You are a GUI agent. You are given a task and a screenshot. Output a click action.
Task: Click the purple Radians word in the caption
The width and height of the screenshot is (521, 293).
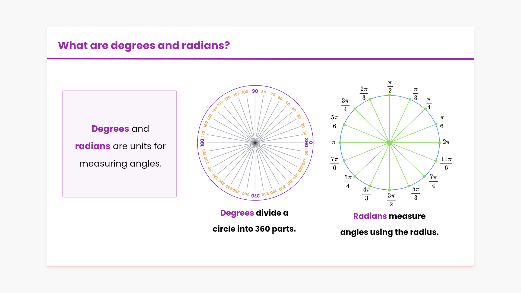(x=370, y=216)
